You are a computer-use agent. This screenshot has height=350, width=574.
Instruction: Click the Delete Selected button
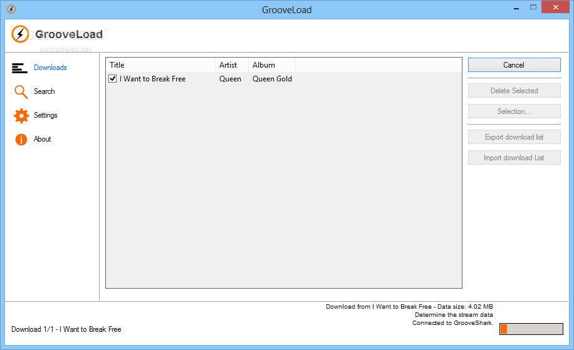click(514, 91)
